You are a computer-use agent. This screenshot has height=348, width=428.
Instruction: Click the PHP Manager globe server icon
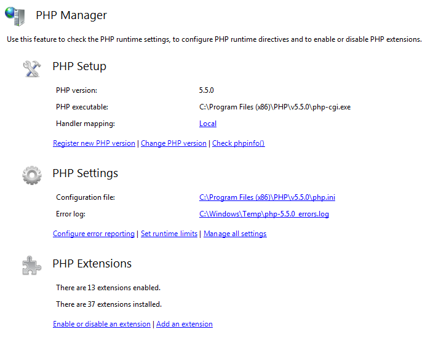pyautogui.click(x=15, y=15)
